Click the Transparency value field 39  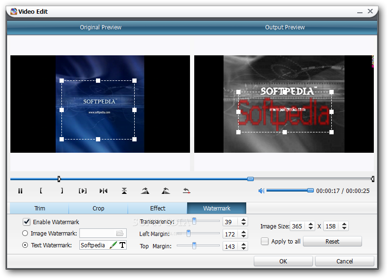click(230, 222)
